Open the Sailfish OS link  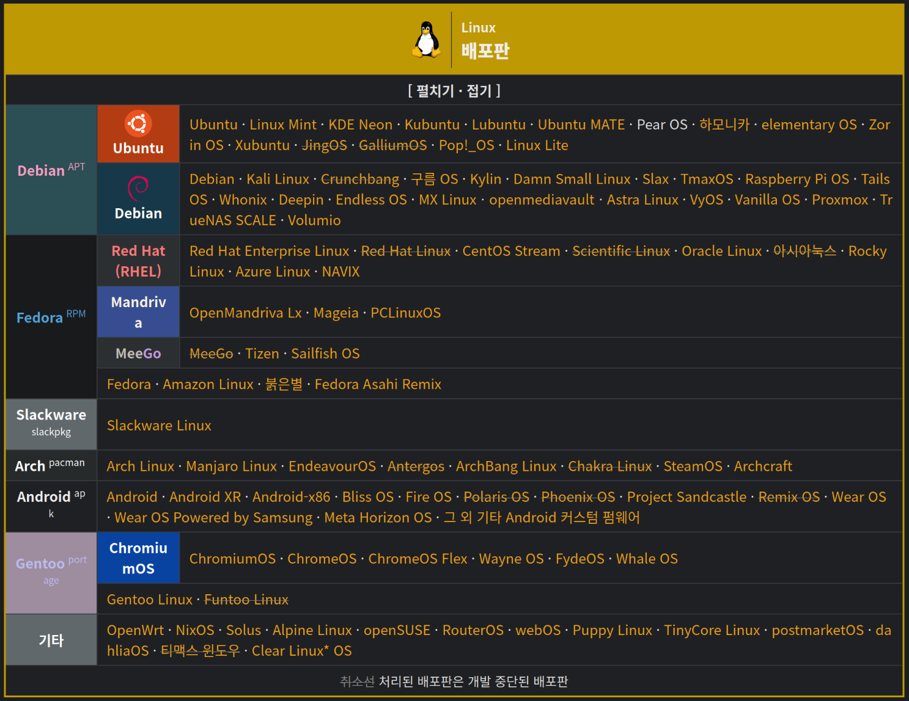(325, 354)
